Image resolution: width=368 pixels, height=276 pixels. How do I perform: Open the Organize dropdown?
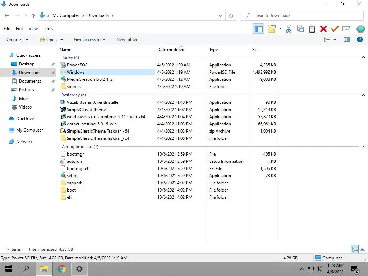pos(17,40)
